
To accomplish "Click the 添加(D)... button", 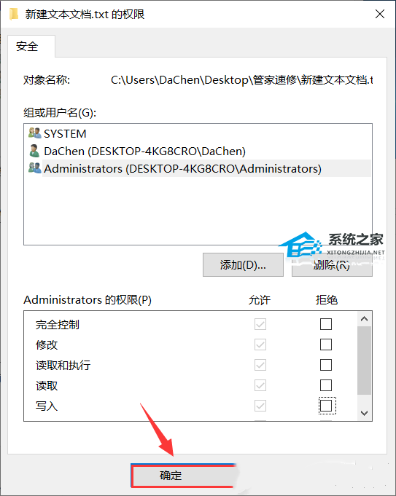I will click(243, 265).
